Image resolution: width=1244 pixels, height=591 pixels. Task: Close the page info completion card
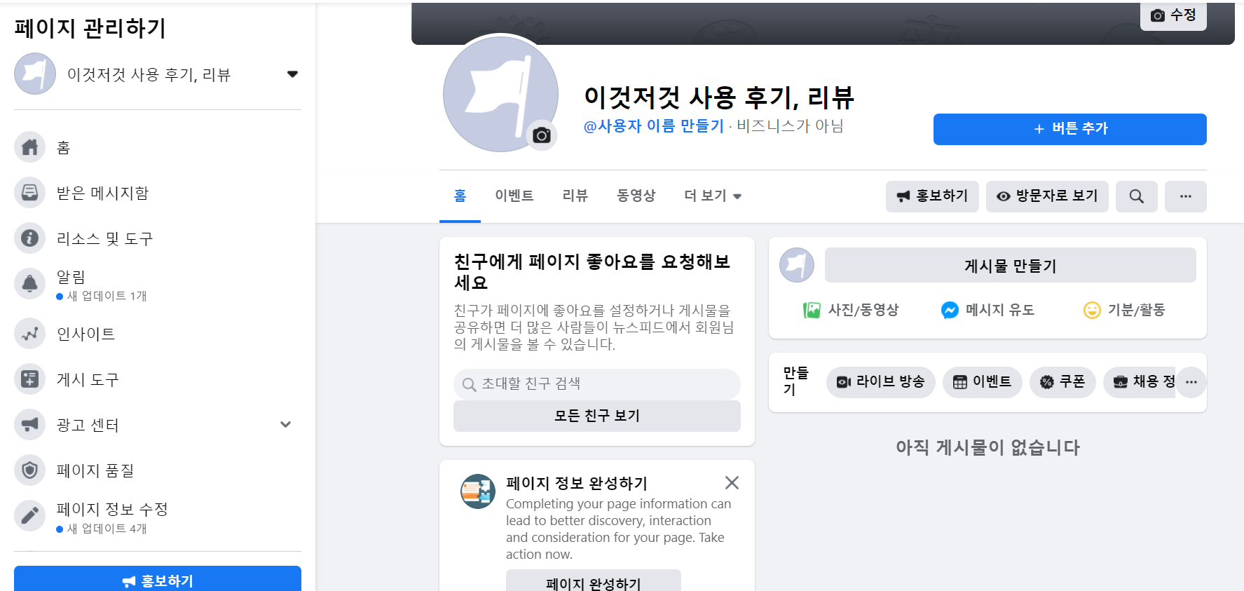point(732,483)
